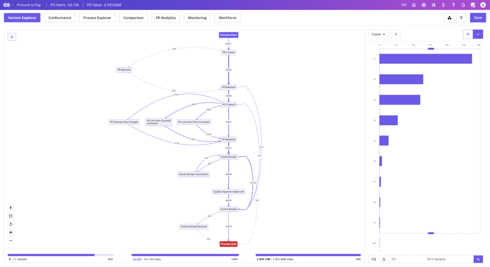
Task: Click the shapes icon left of filter
Action: [449, 18]
